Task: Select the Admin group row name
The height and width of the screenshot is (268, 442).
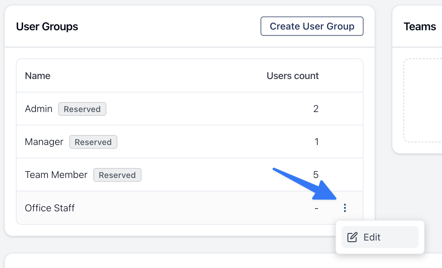Action: [39, 109]
